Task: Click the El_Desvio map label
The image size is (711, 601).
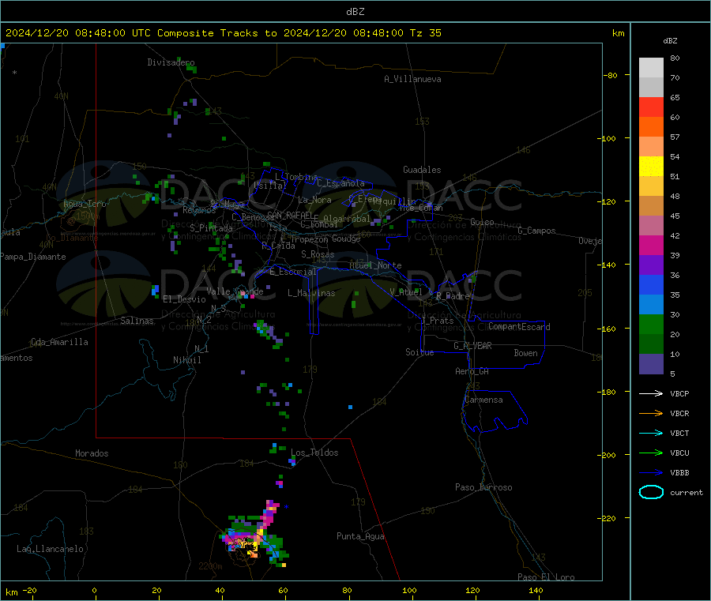Action: [184, 299]
